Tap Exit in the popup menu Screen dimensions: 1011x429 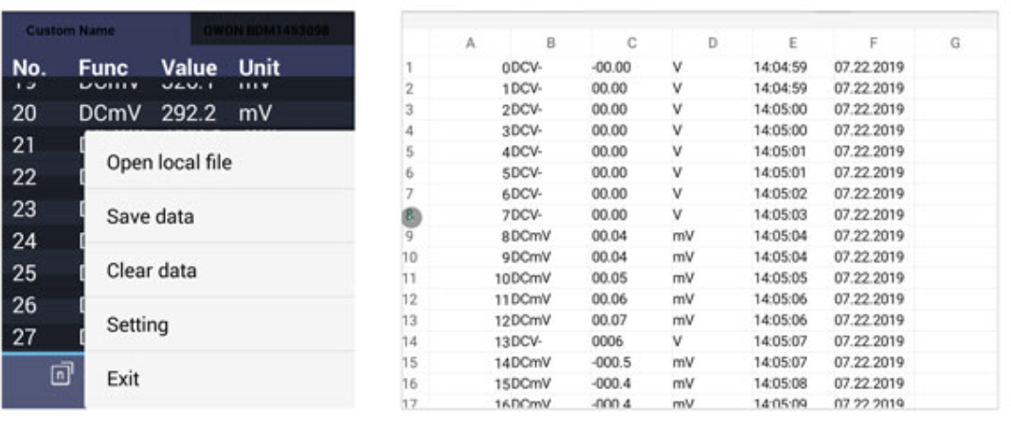click(x=123, y=379)
